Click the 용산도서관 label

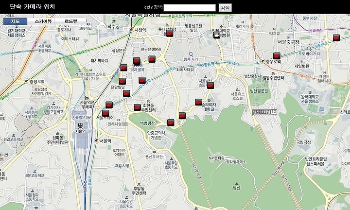coord(154,157)
